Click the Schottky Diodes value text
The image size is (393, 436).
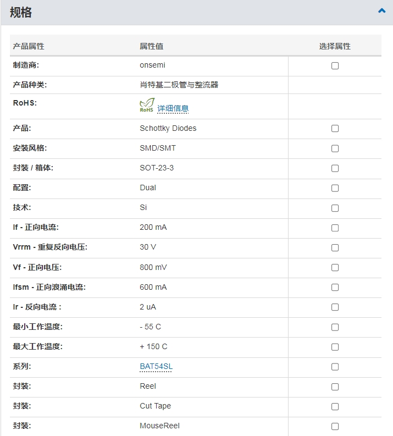point(168,128)
